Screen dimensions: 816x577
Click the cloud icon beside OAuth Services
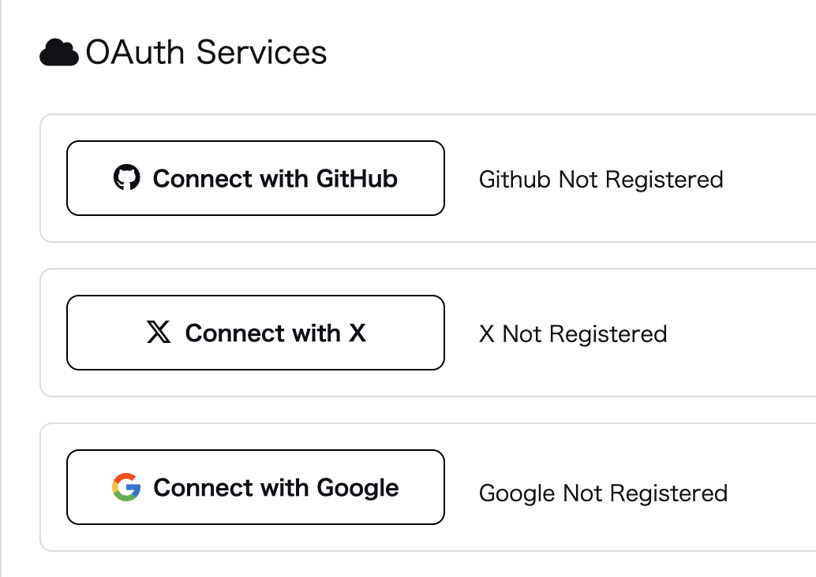[58, 53]
